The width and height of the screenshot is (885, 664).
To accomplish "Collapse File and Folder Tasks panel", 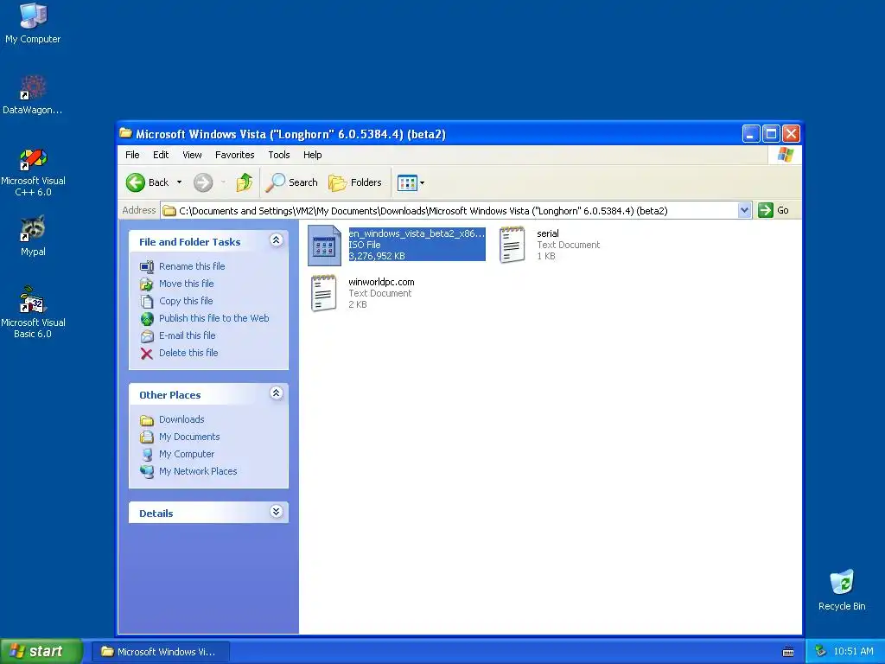I will [276, 240].
